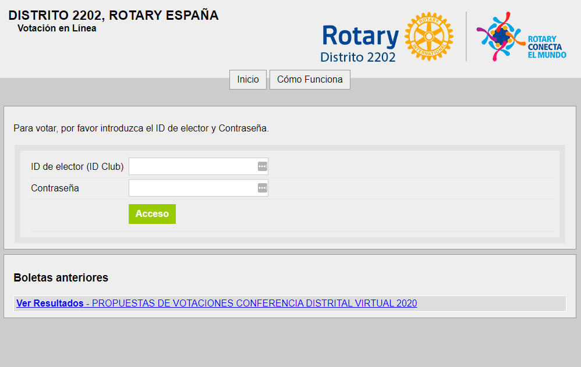Image resolution: width=581 pixels, height=367 pixels.
Task: Click the autofill icon in Contraseña field
Action: [262, 188]
